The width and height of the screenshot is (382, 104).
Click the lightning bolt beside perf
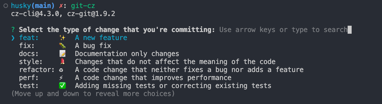point(61,78)
